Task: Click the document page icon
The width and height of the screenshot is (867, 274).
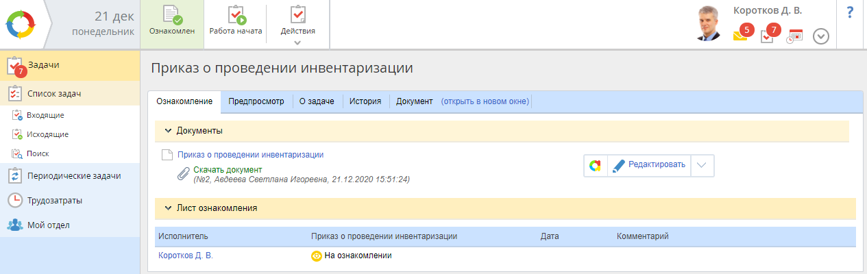Action: point(167,155)
